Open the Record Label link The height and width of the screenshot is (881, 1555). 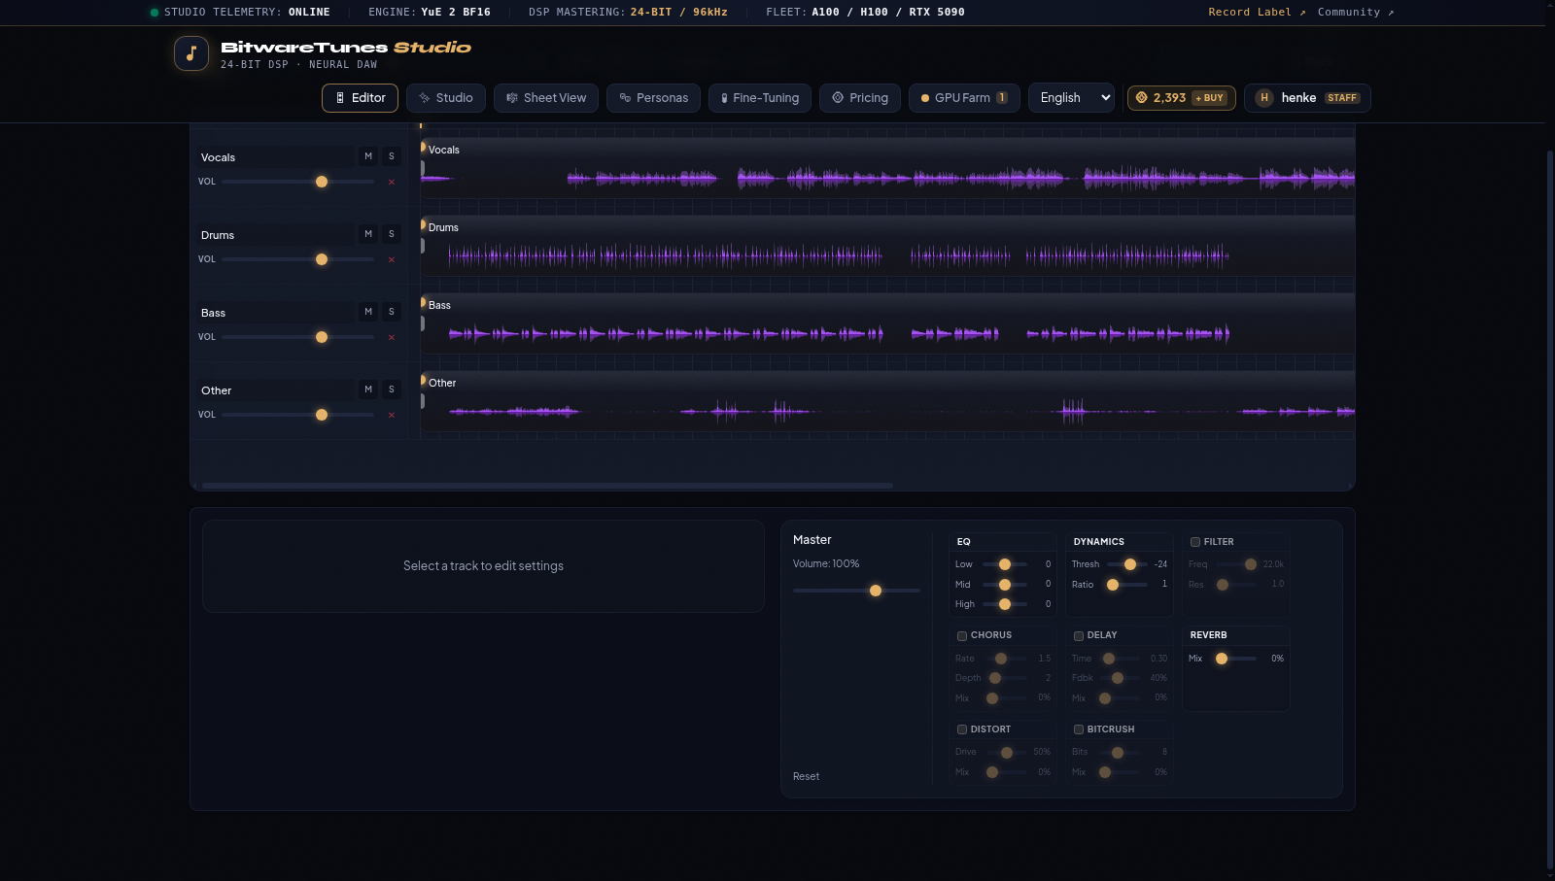coord(1257,12)
